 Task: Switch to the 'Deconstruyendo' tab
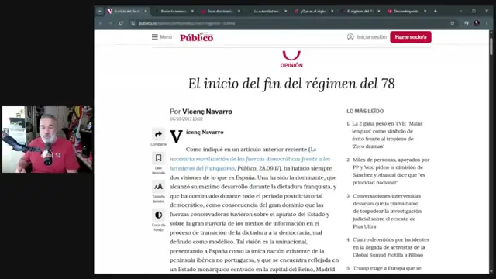(x=406, y=11)
